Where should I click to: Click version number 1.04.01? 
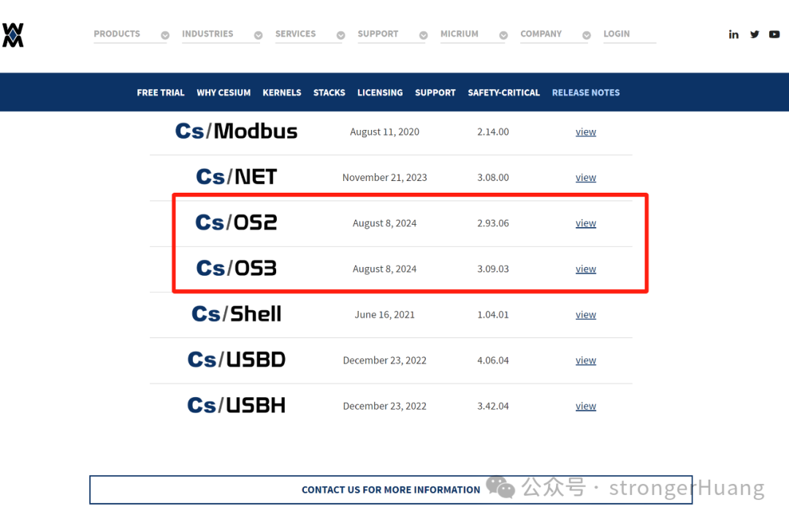click(x=493, y=315)
